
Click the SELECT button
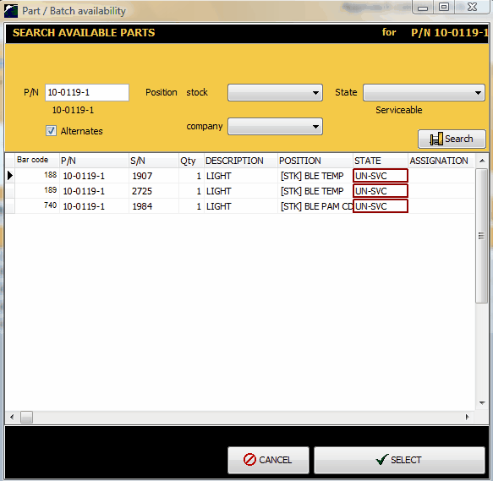[399, 460]
